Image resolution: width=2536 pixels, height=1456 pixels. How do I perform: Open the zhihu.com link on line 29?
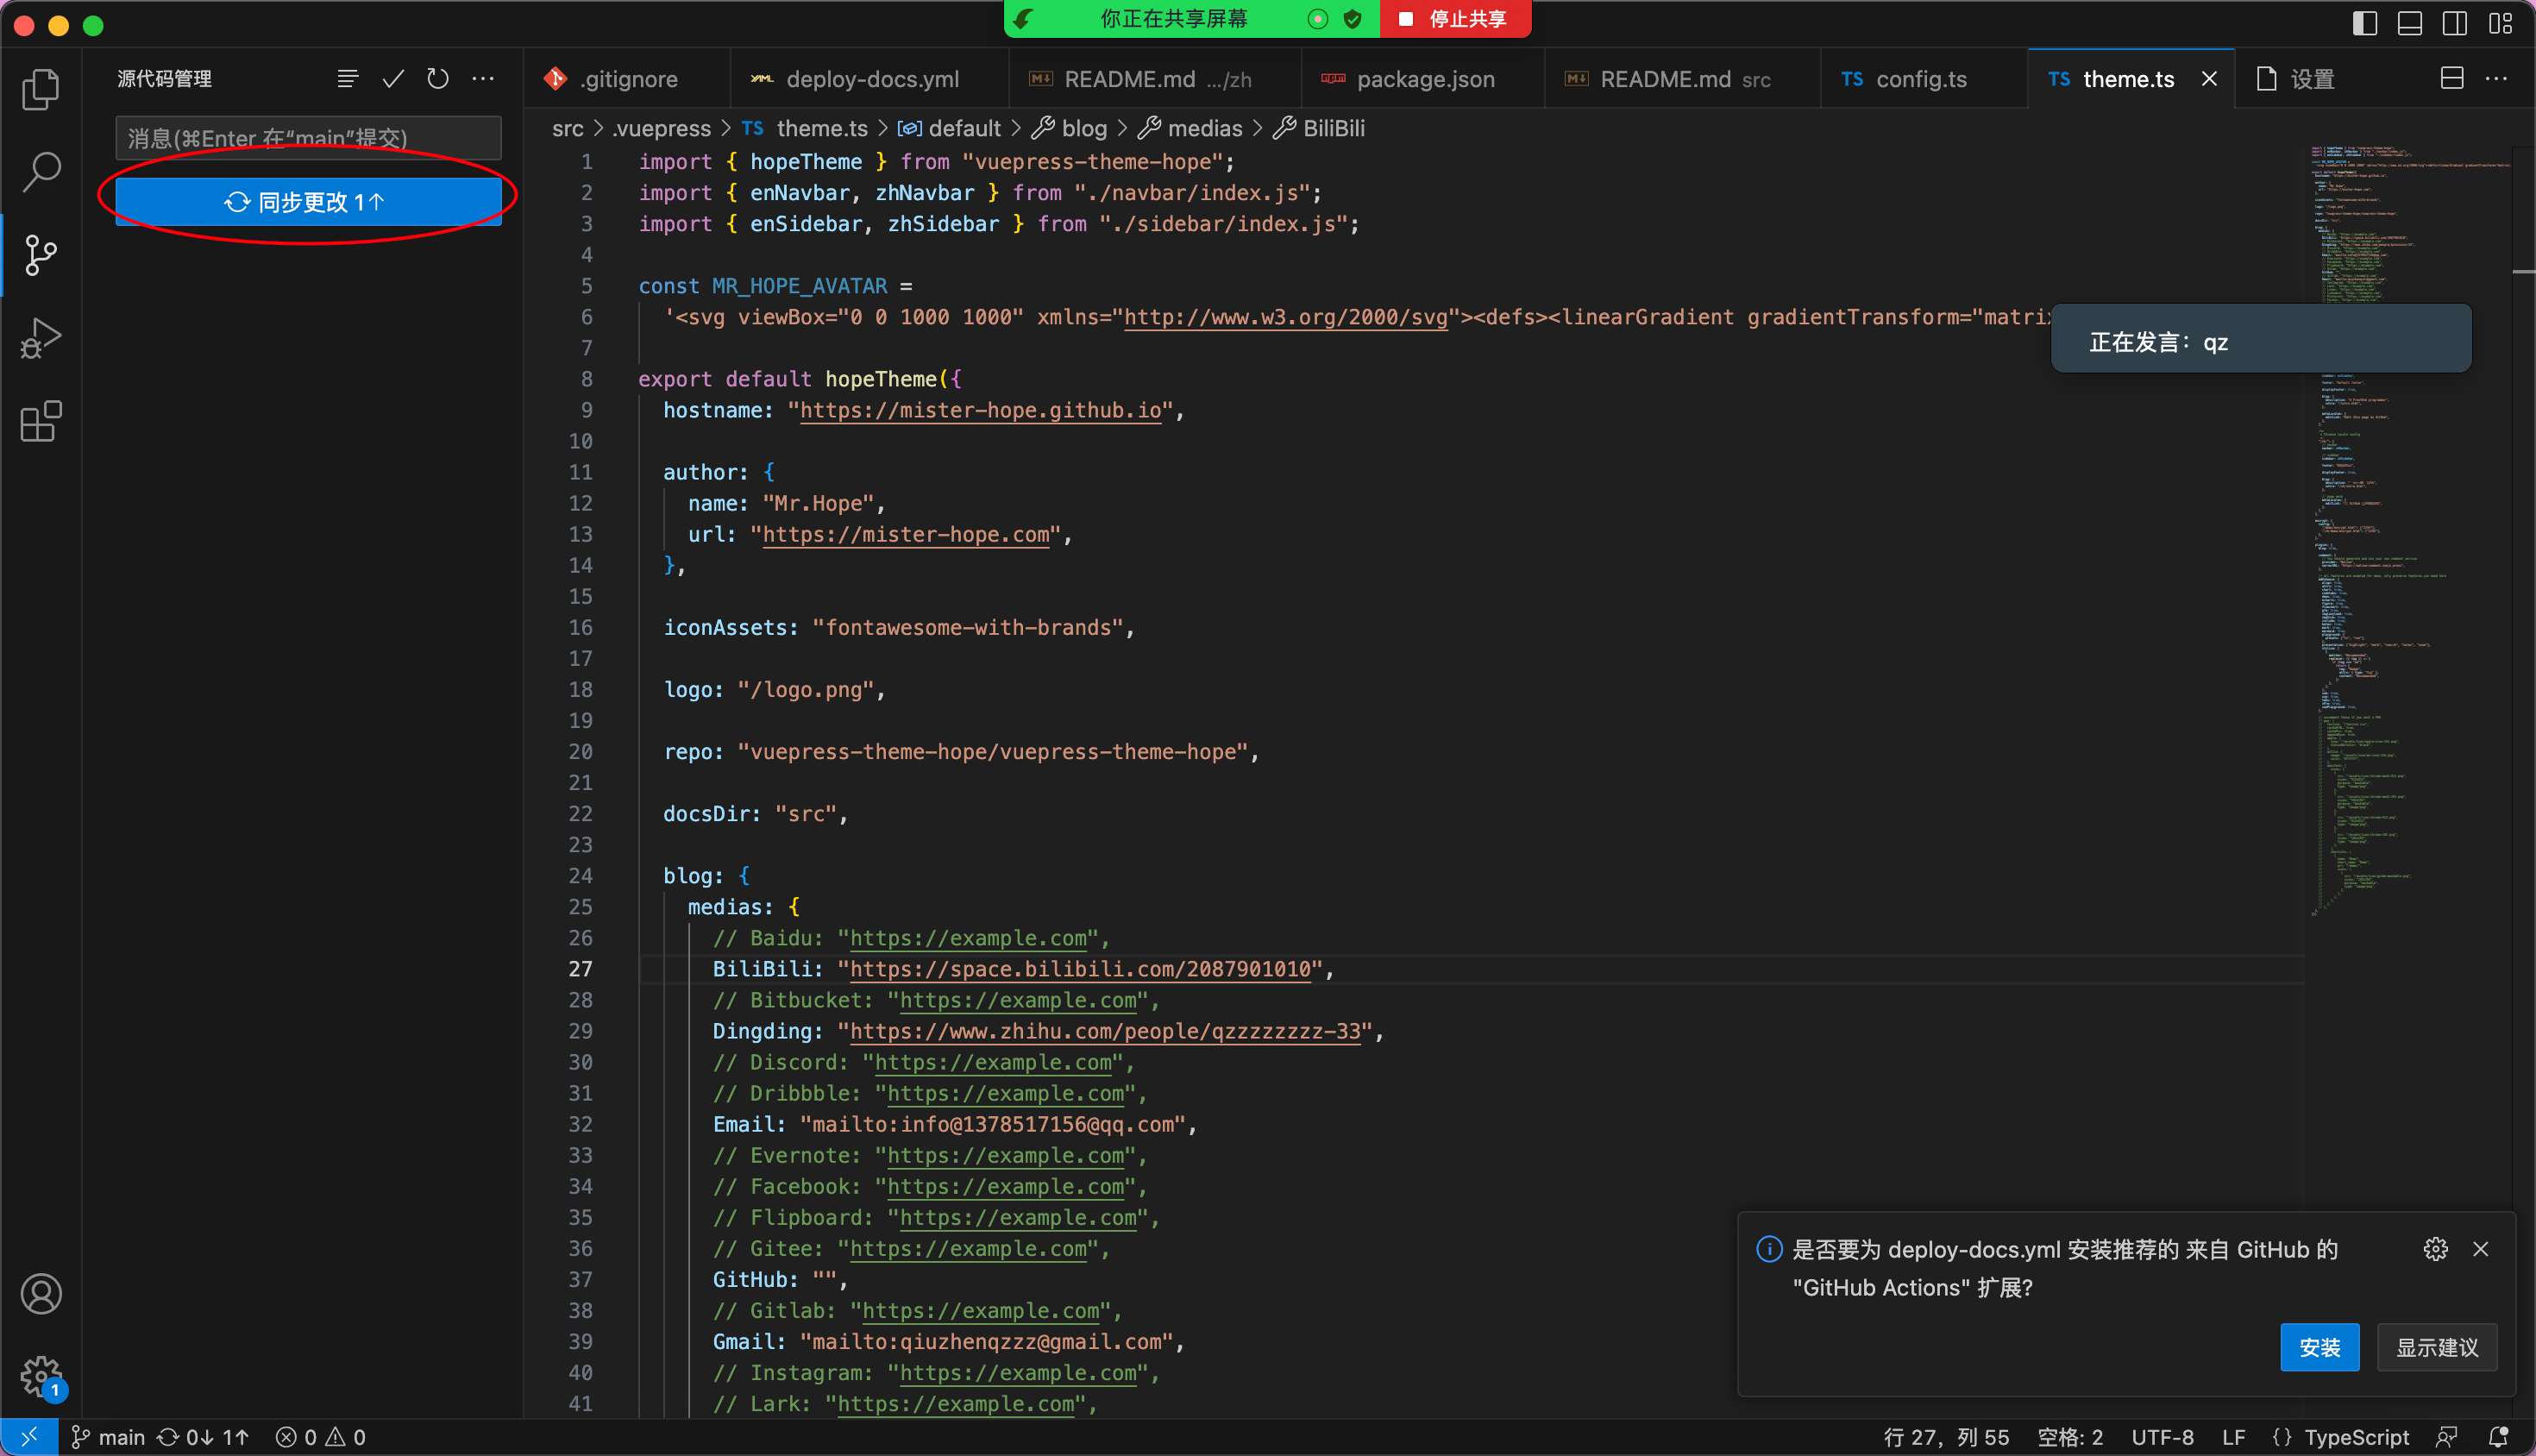coord(1105,1031)
